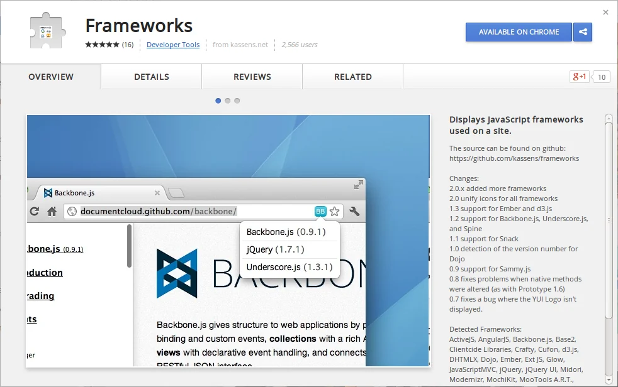Image resolution: width=618 pixels, height=387 pixels.
Task: Click the description scrollbar down arrow
Action: 609,380
